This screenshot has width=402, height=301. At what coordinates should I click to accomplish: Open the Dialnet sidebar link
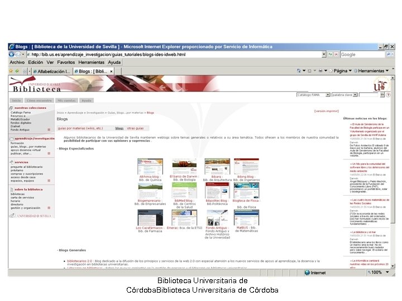pyautogui.click(x=15, y=126)
